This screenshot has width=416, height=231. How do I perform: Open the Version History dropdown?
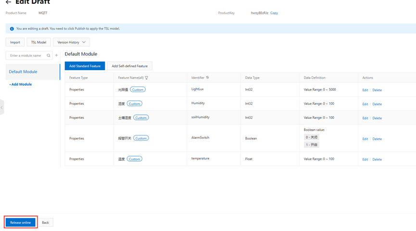(x=71, y=42)
